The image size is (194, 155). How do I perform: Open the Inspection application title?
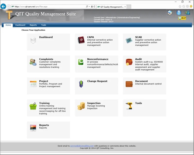(94, 103)
